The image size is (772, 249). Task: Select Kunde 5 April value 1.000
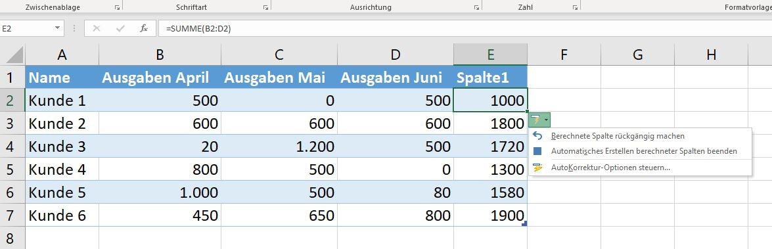[160, 192]
